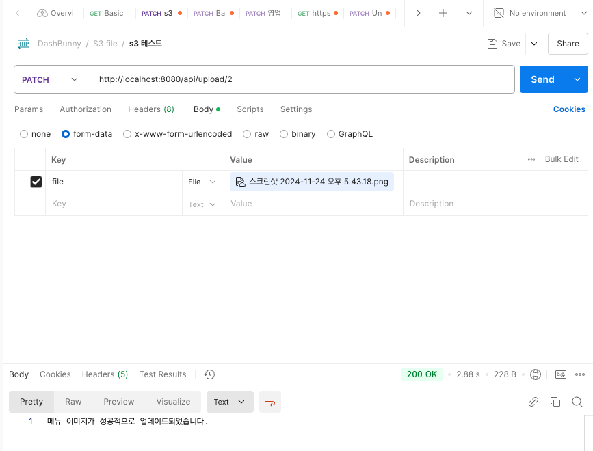593x451 pixels.
Task: Toggle word wrap icon in response toolbar
Action: [x=270, y=402]
